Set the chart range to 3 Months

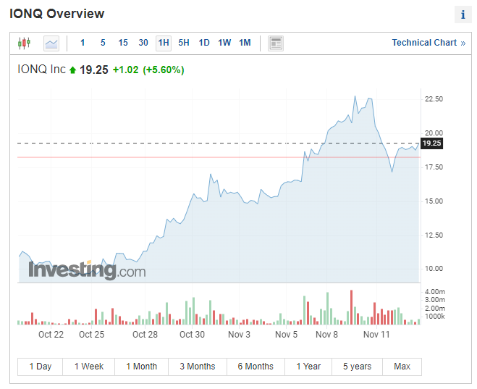click(x=198, y=367)
